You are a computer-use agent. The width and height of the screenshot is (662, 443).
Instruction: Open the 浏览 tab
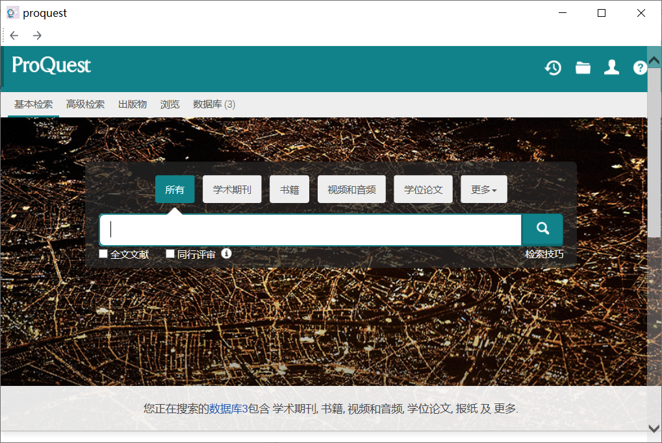(x=170, y=104)
